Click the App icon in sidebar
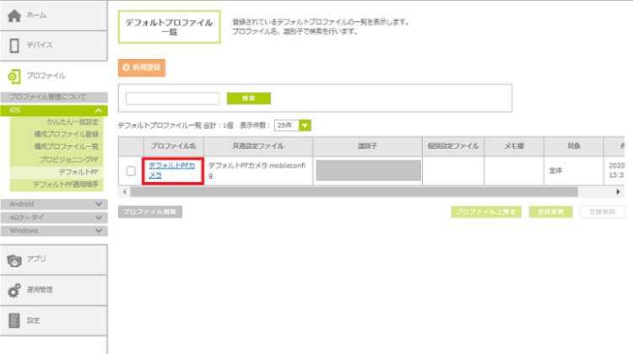633x354 pixels. (x=14, y=259)
